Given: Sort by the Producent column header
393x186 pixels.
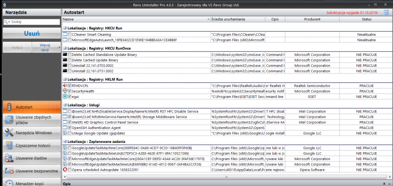Looking at the screenshot, I should tap(312, 19).
